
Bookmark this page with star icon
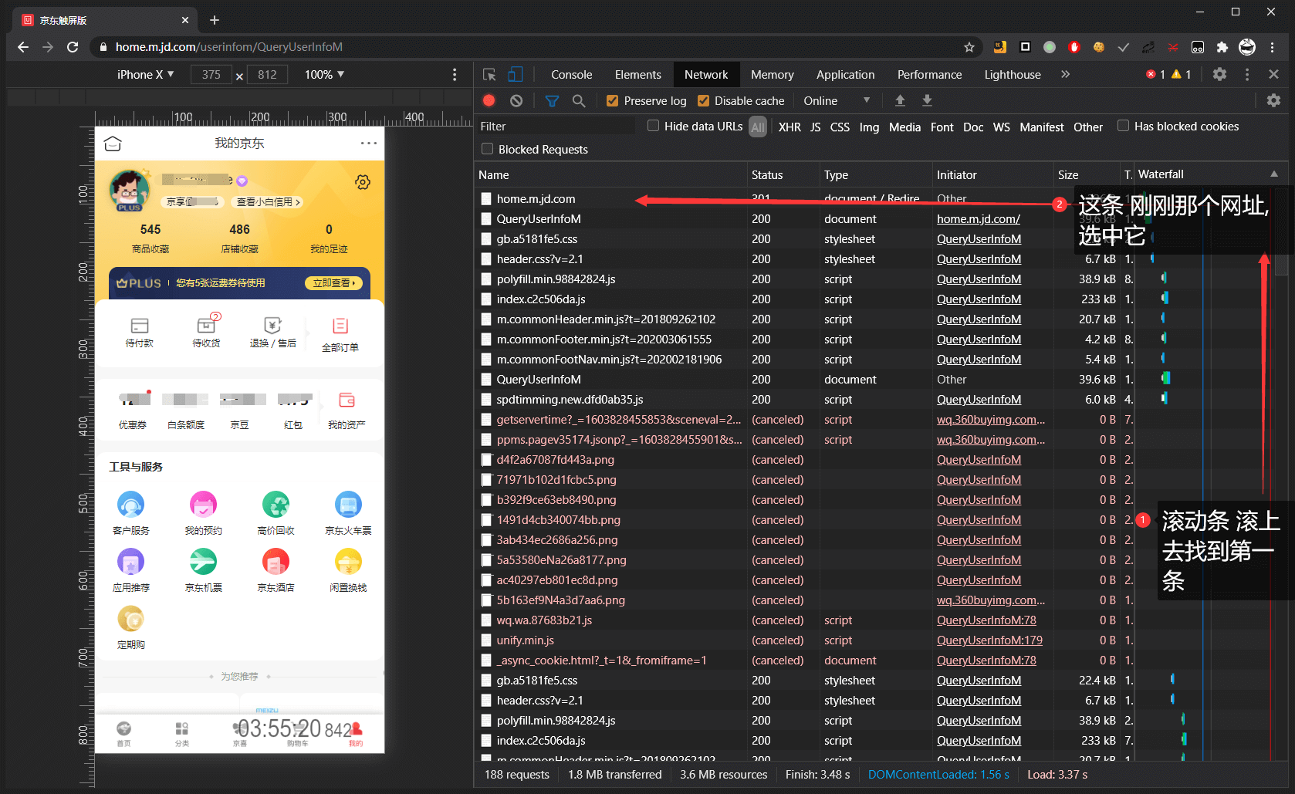pos(969,47)
